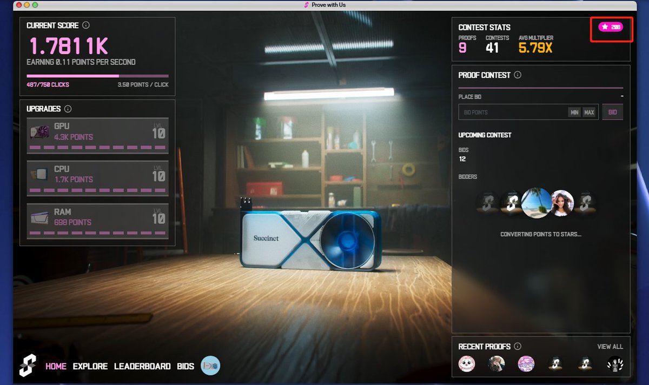Click the 487/750 clicks progress bar
This screenshot has width=649, height=385.
(97, 76)
